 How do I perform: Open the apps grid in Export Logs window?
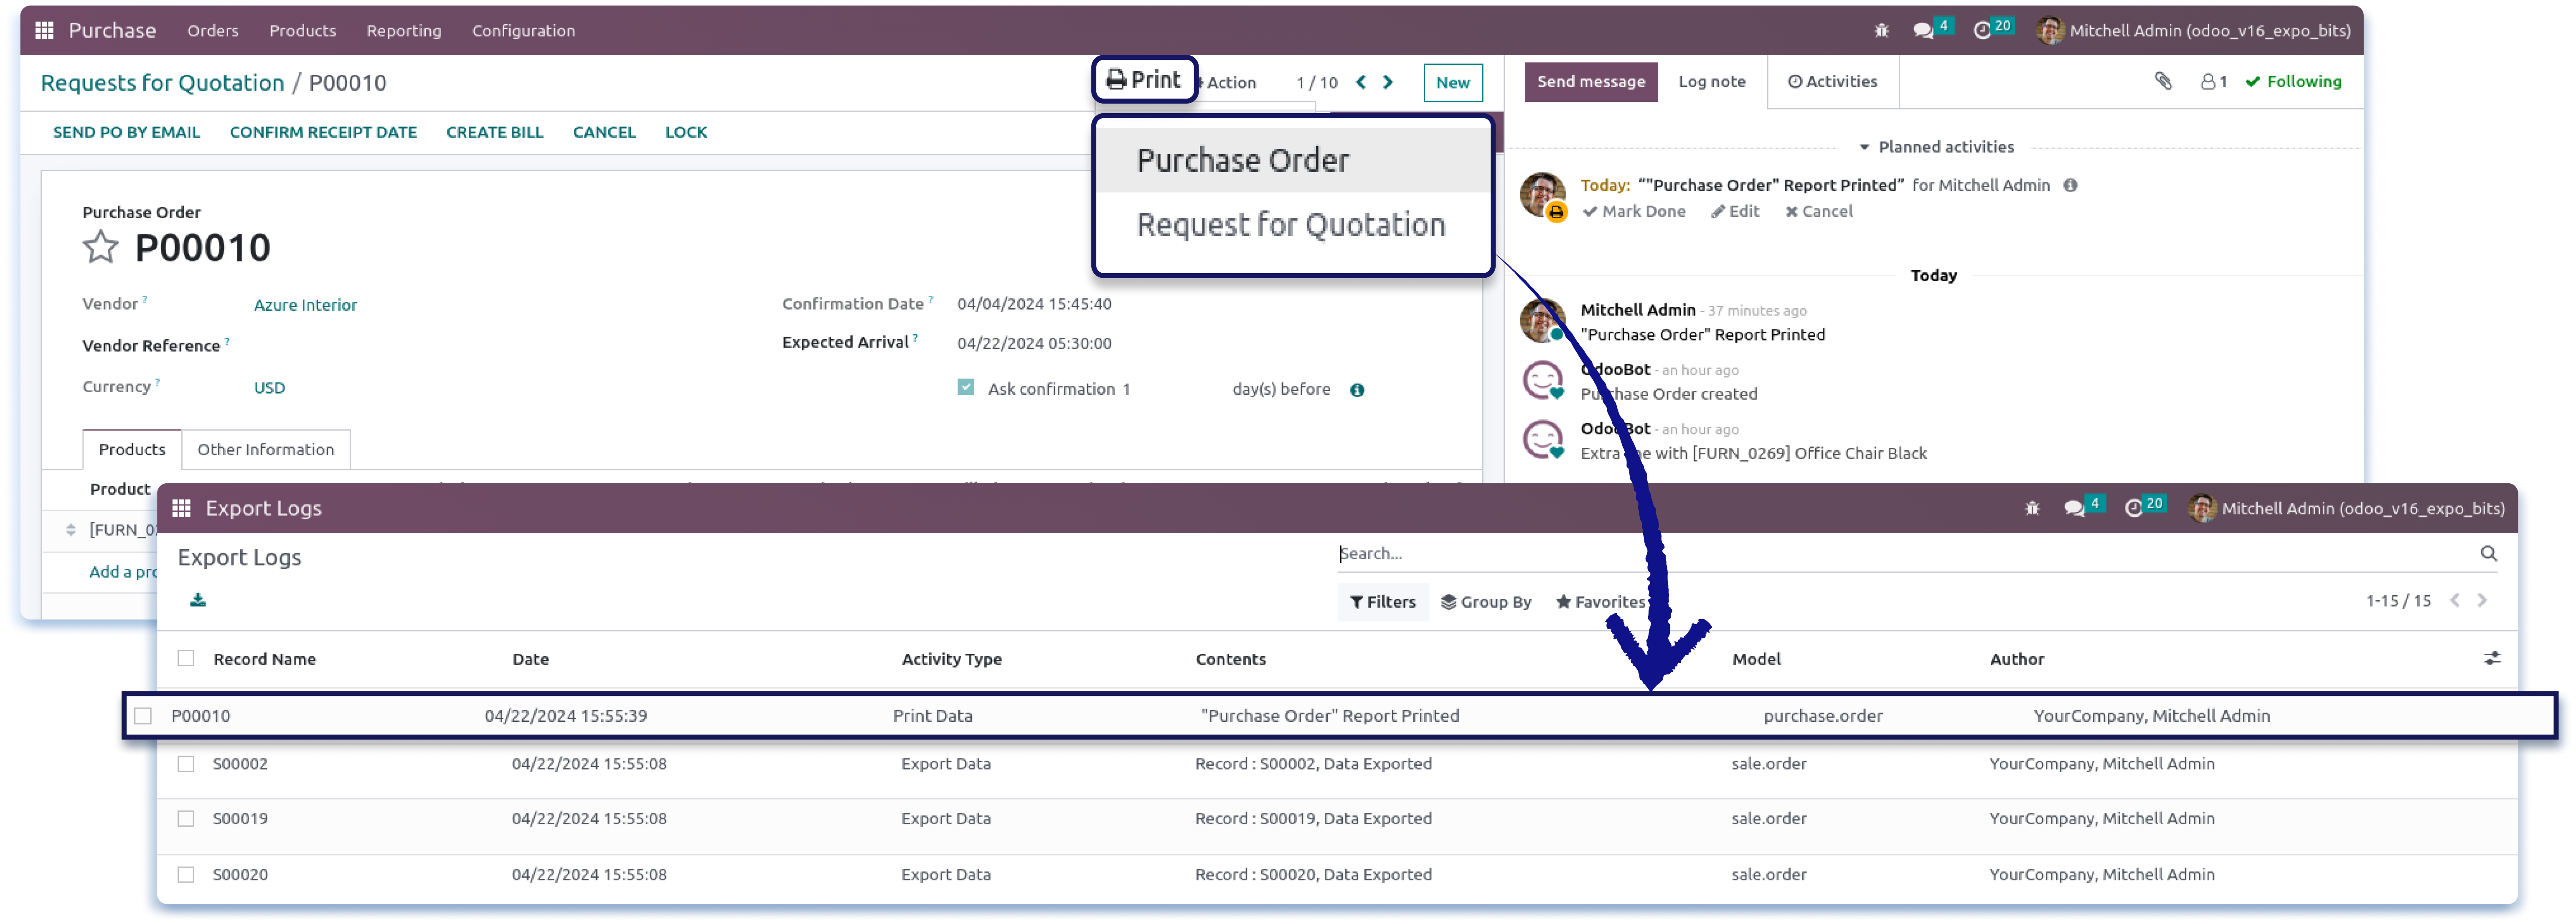point(181,508)
